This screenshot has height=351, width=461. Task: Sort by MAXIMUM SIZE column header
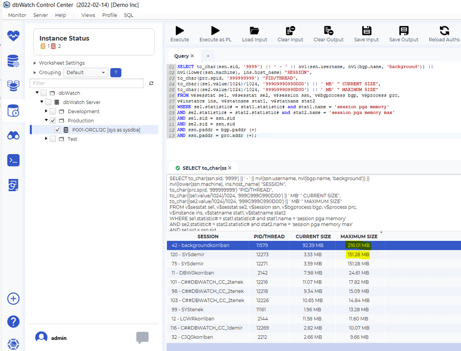coord(359,237)
